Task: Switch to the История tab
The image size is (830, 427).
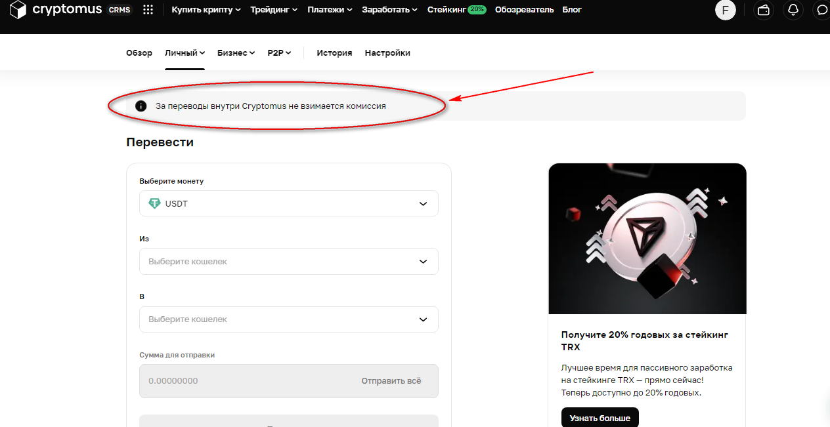Action: click(x=334, y=53)
